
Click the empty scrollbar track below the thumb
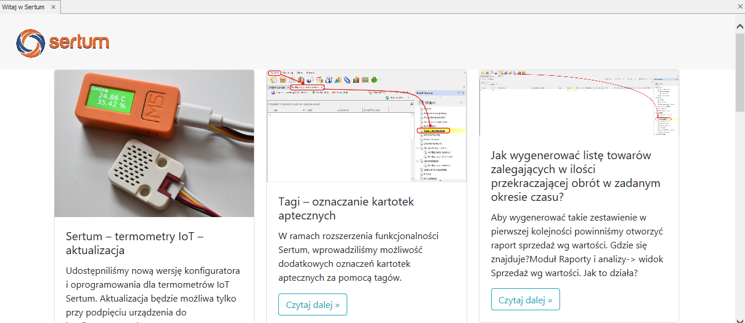pyautogui.click(x=740, y=220)
